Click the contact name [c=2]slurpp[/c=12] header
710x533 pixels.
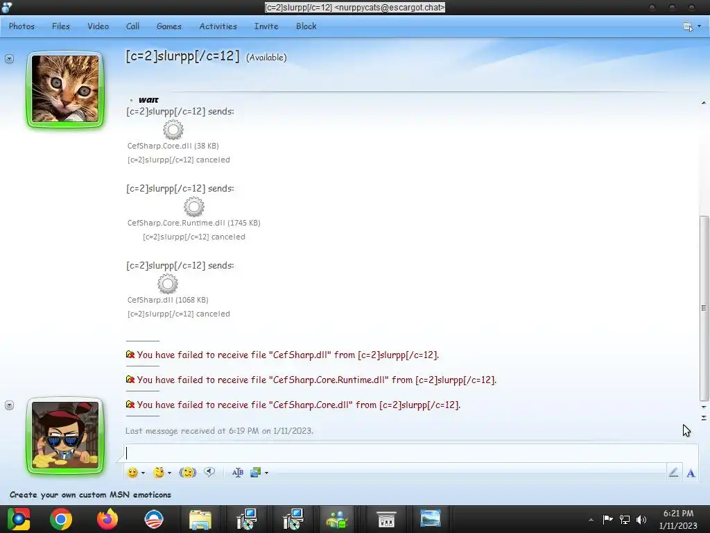click(182, 56)
